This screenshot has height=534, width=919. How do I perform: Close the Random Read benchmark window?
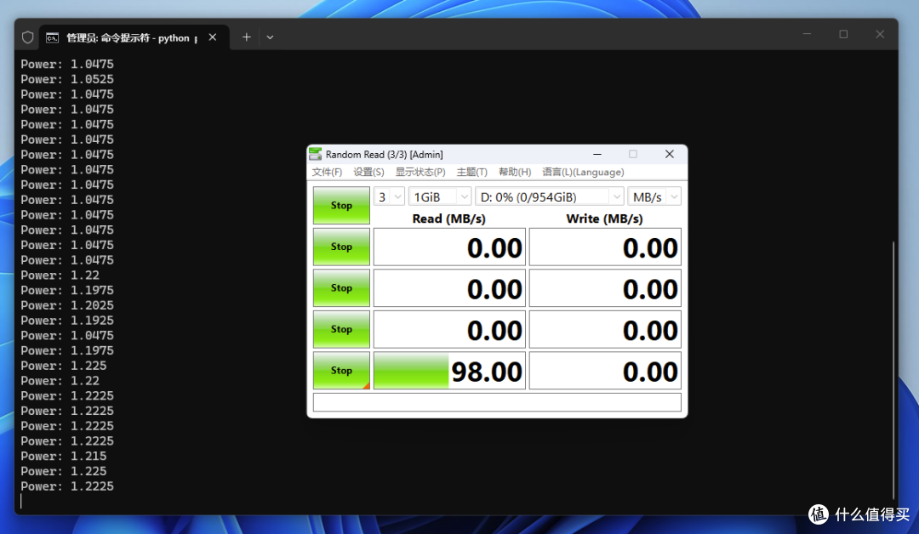click(670, 154)
